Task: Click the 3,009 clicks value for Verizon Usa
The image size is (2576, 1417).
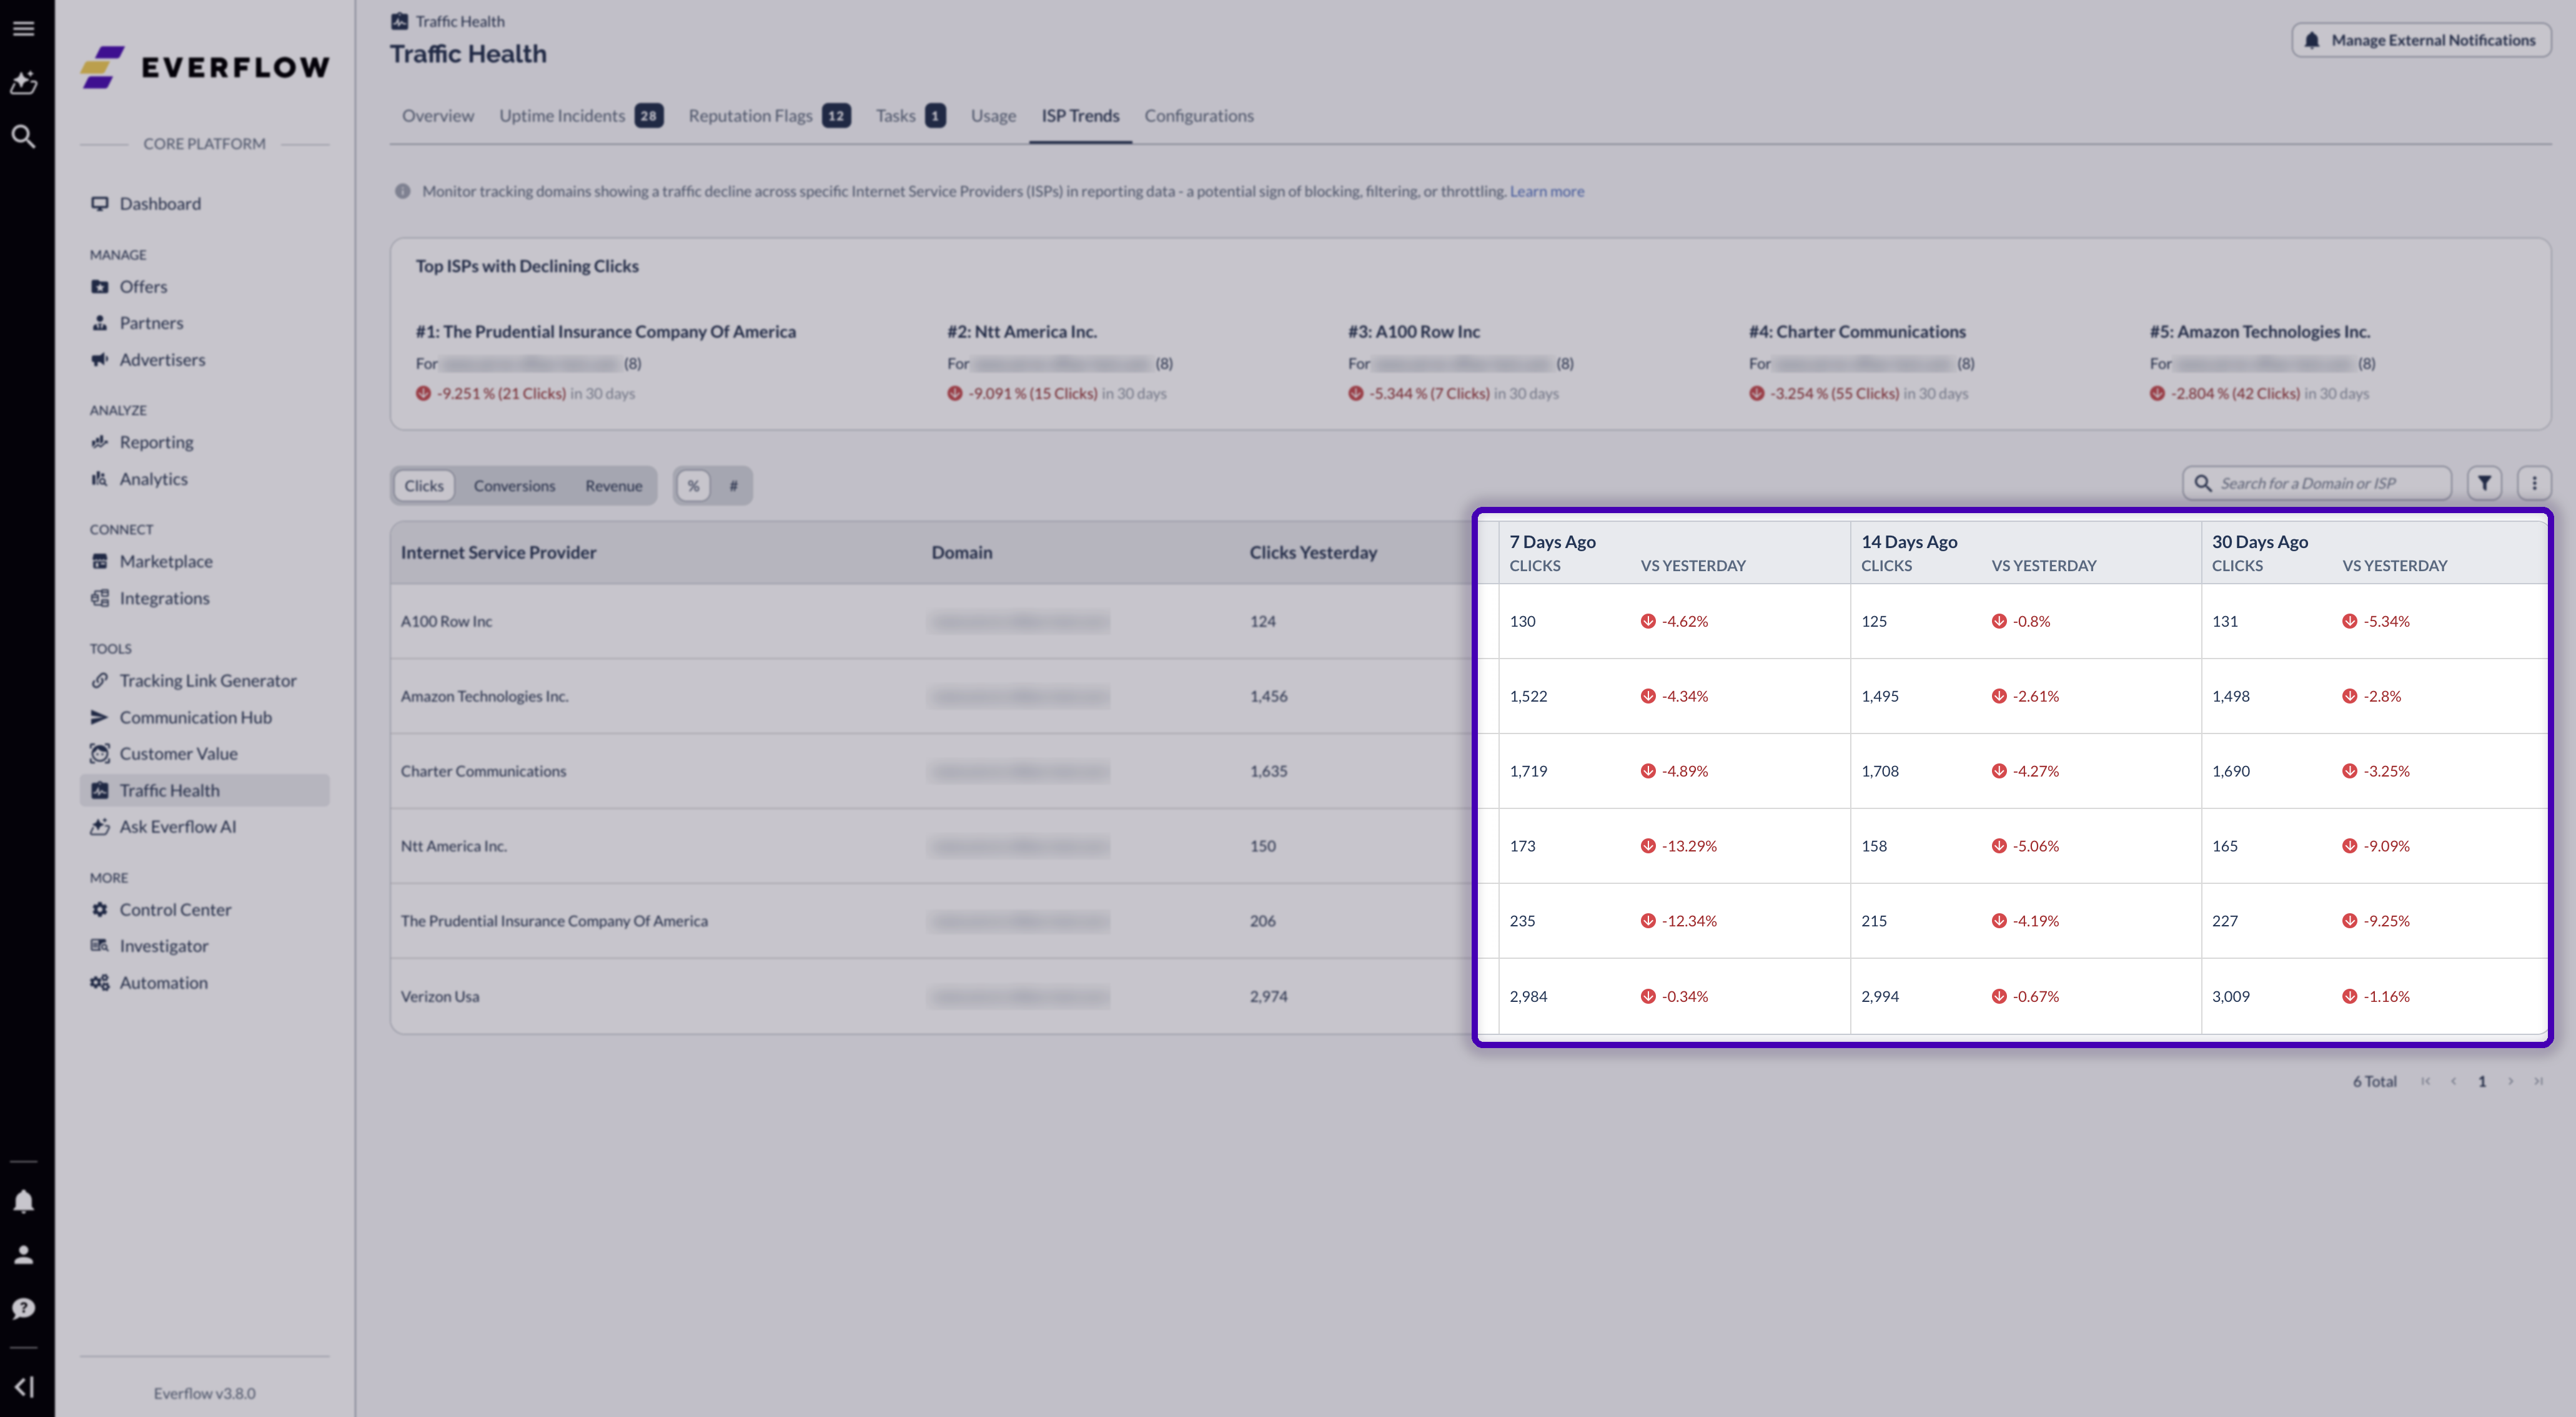Action: [2231, 996]
